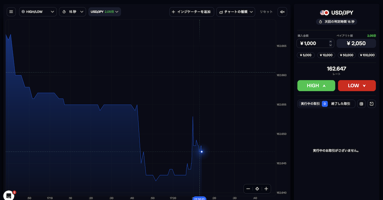Open the chat support bubble icon

click(9, 195)
